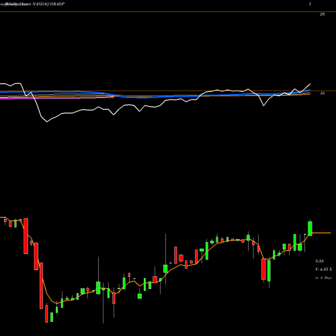Click the 9.88 price value
Viewport: 336px width, 336px height.
click(x=319, y=261)
